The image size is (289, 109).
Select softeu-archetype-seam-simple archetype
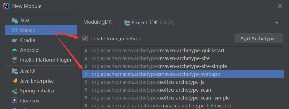click(183, 98)
